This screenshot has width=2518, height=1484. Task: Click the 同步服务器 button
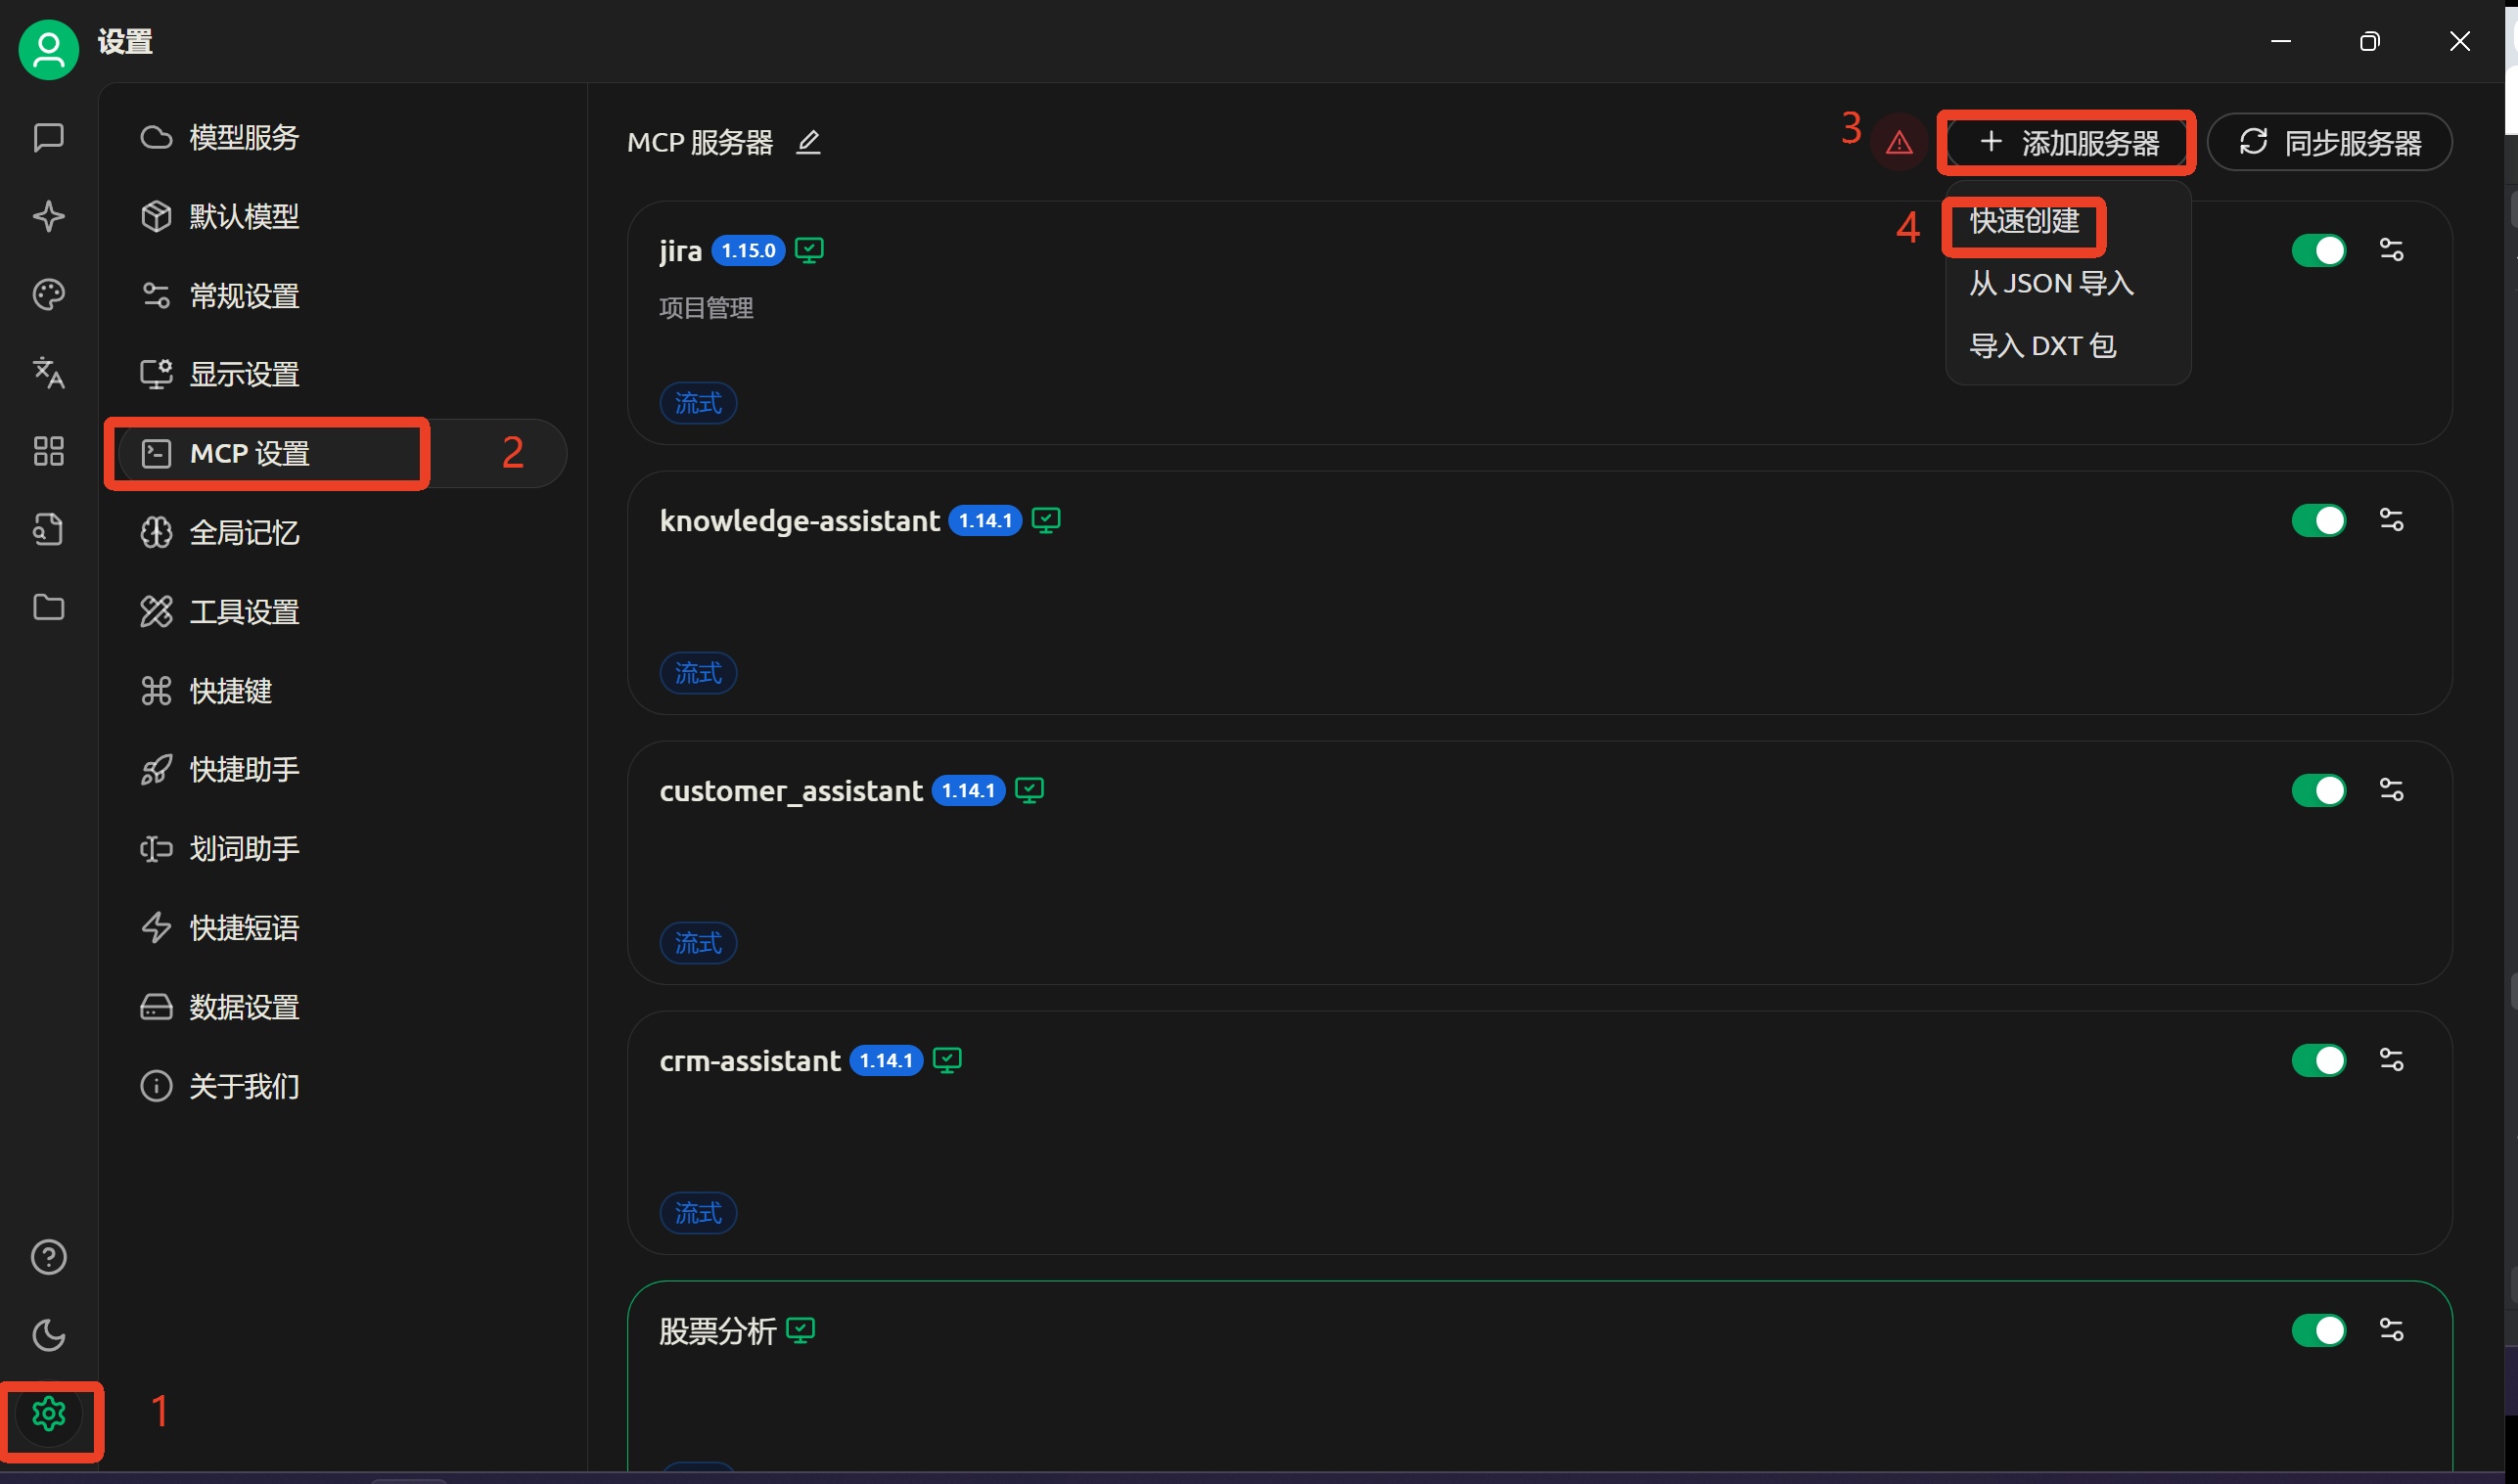click(2329, 143)
